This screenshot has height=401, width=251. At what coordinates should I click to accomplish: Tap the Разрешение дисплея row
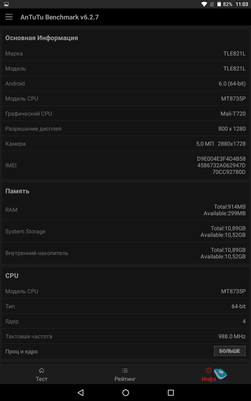[x=125, y=129]
